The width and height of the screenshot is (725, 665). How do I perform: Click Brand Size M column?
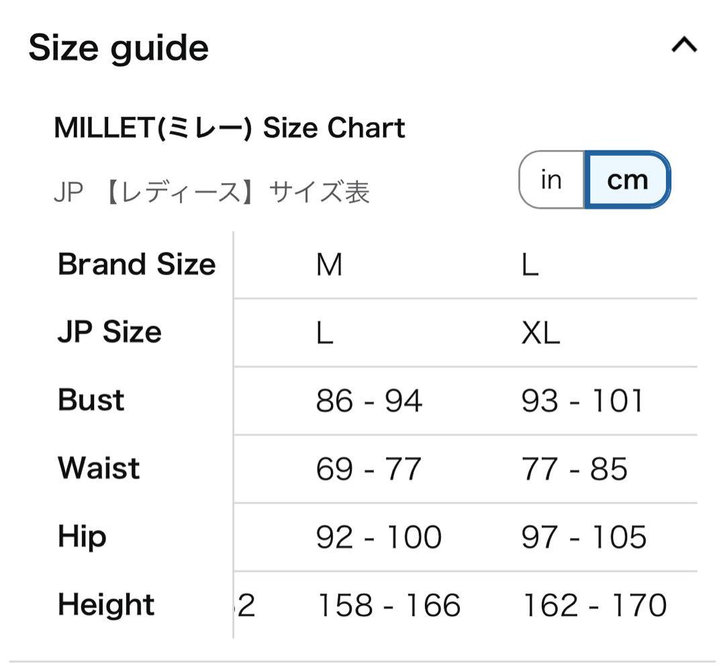[329, 266]
